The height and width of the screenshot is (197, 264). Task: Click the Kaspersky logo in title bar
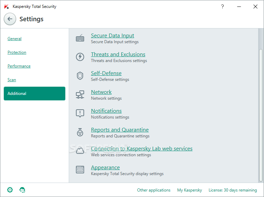6,7
